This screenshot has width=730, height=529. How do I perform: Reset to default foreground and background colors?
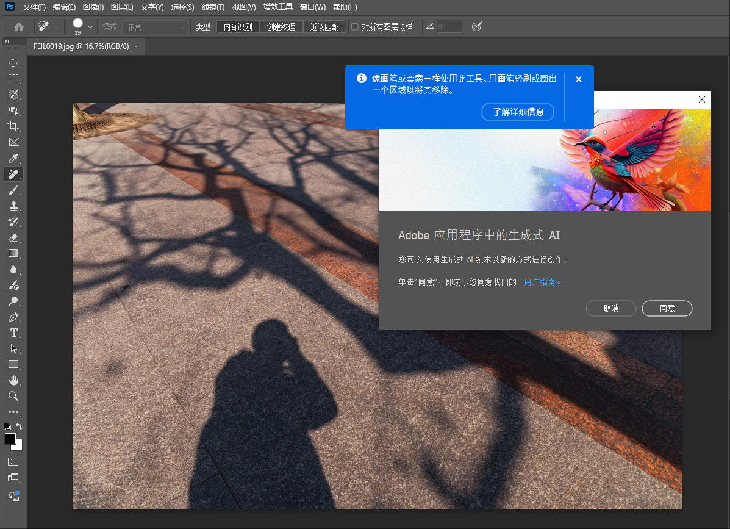coord(7,426)
